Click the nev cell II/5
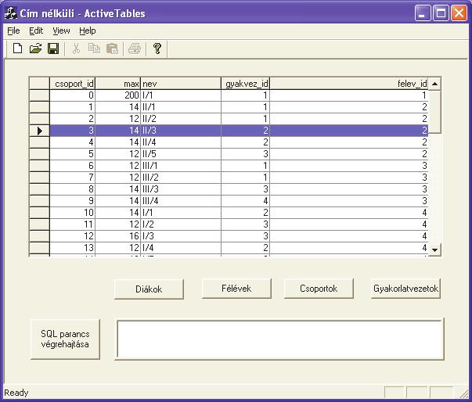 [181, 154]
